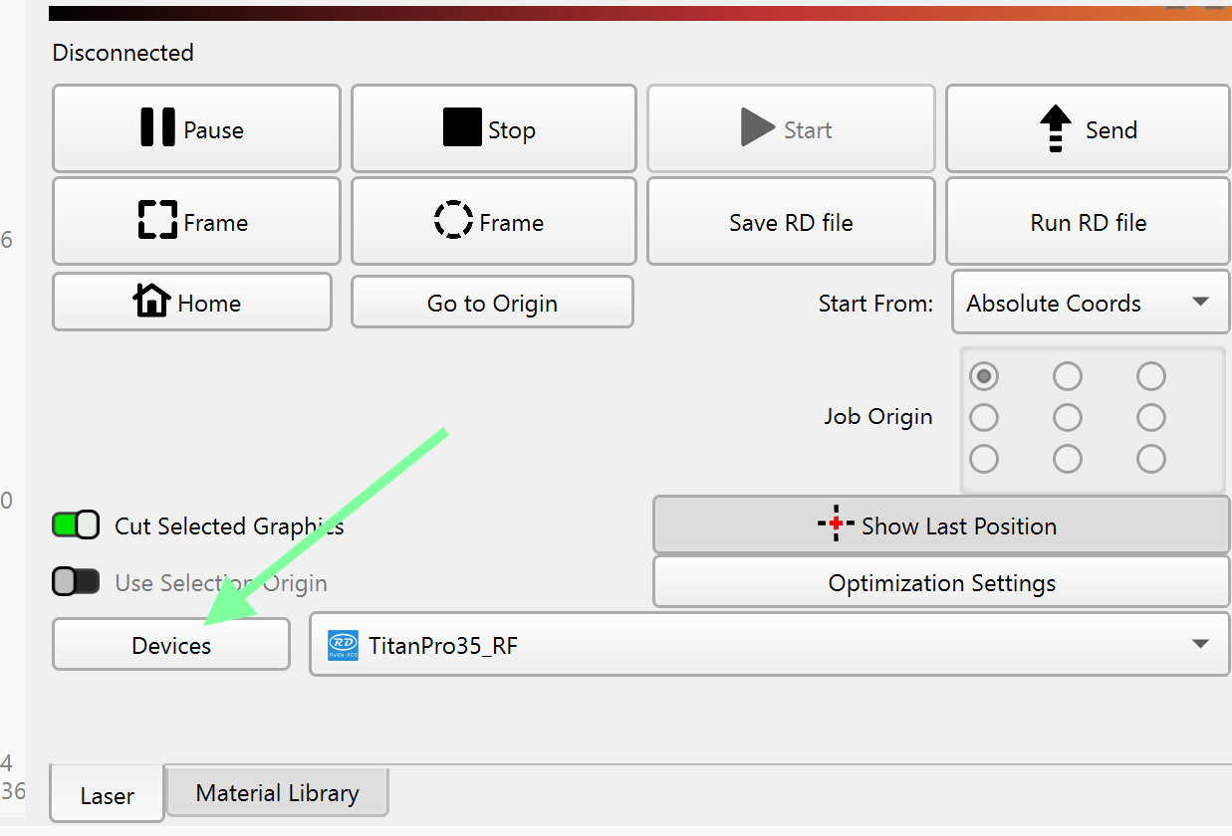This screenshot has height=836, width=1232.
Task: Click the circular rubber-band Frame button
Action: 493,222
